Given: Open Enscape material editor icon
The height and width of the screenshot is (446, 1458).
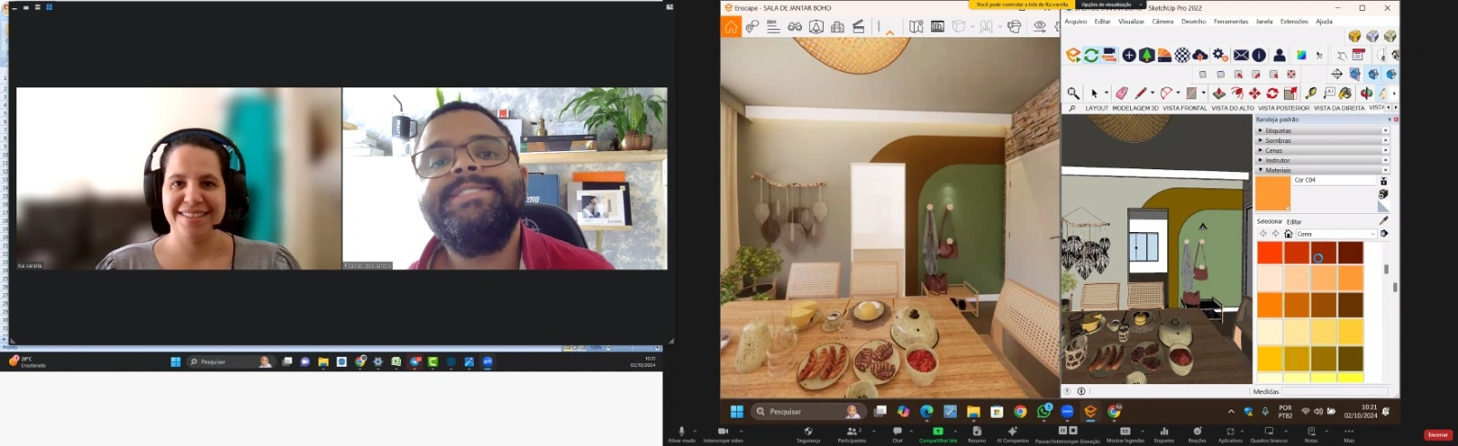Looking at the screenshot, I should (1165, 56).
